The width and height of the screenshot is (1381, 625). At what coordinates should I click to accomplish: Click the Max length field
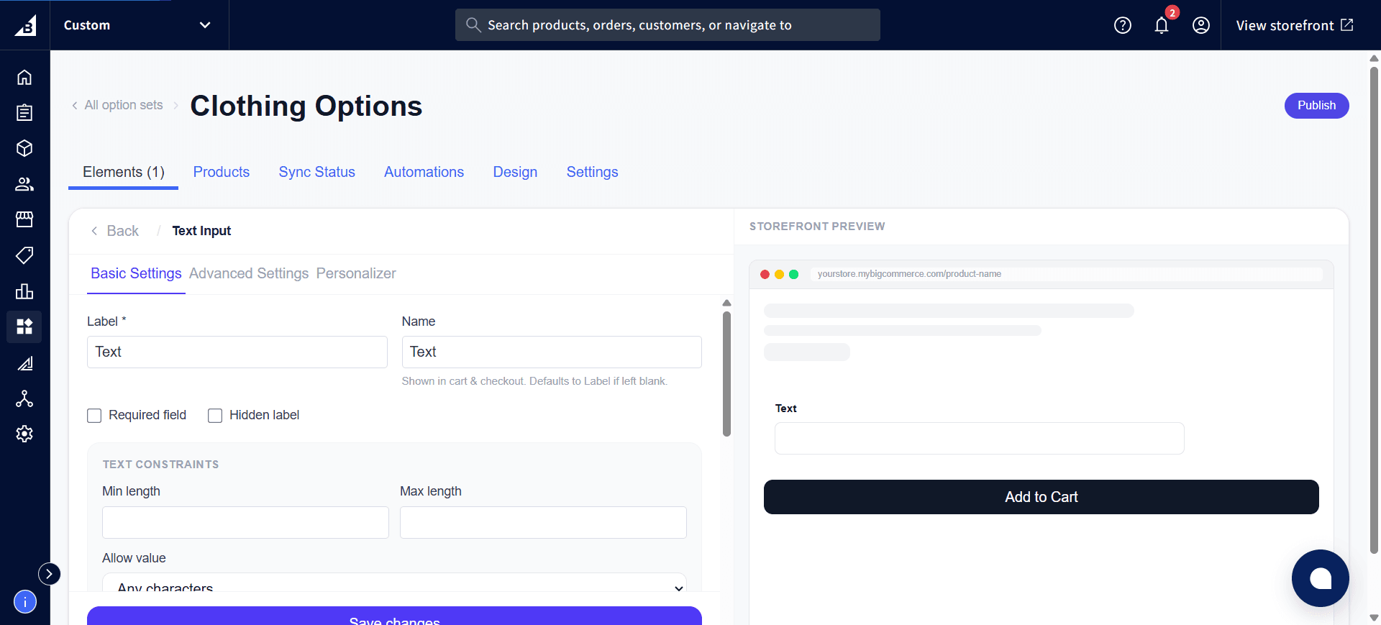point(543,522)
